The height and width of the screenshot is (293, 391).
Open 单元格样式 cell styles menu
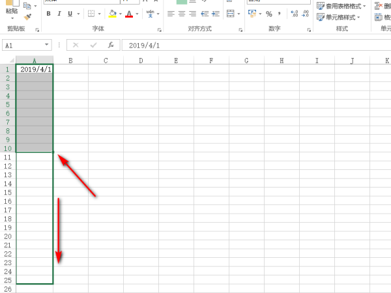(338, 17)
